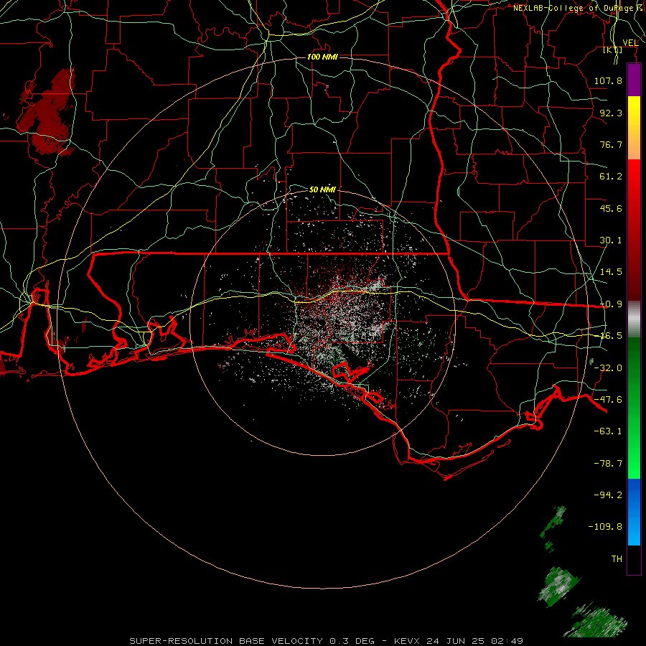This screenshot has height=646, width=646.
Task: Click the -16.5 value on velocity scale
Action: (x=611, y=336)
